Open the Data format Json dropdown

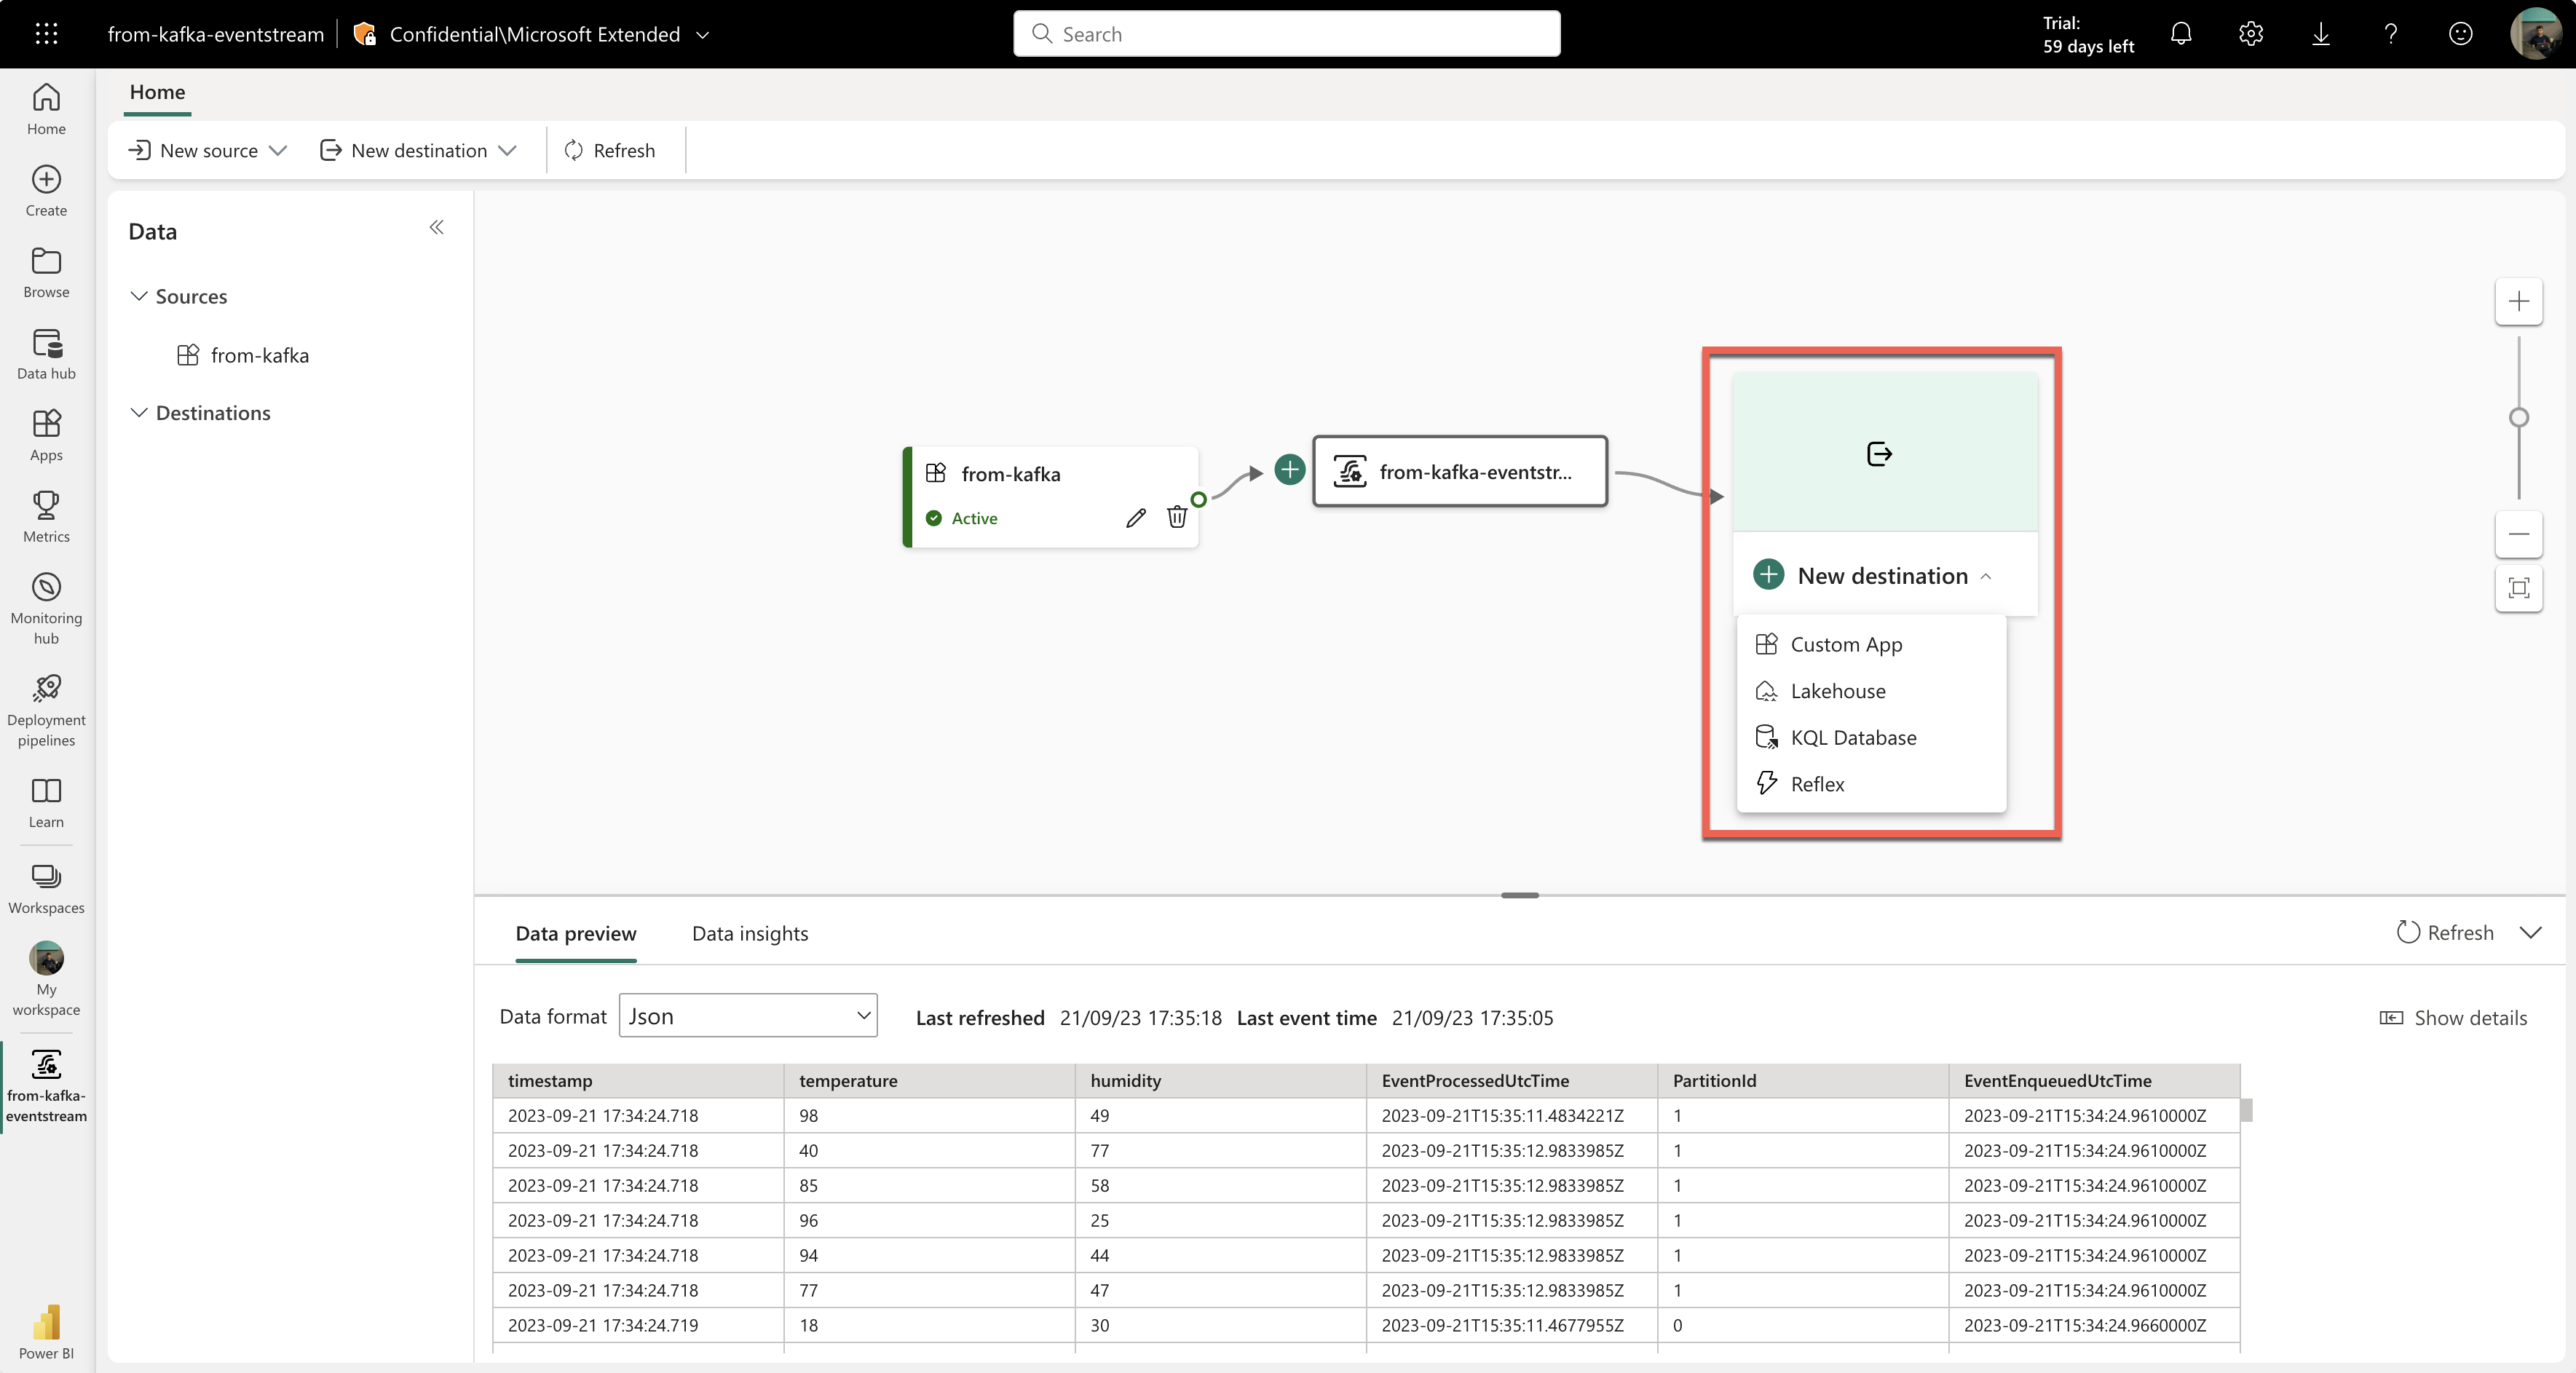click(748, 1015)
